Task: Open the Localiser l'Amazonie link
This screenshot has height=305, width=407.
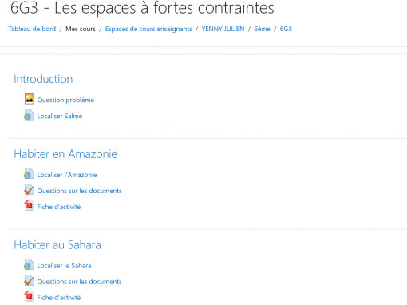Action: [x=67, y=175]
